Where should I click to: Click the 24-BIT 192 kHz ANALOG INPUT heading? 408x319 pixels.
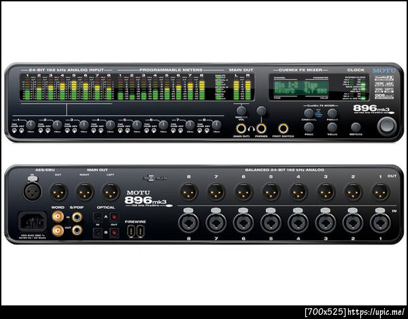point(66,70)
